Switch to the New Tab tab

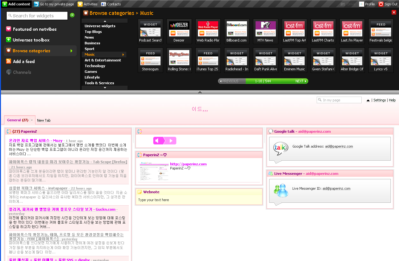(x=44, y=120)
